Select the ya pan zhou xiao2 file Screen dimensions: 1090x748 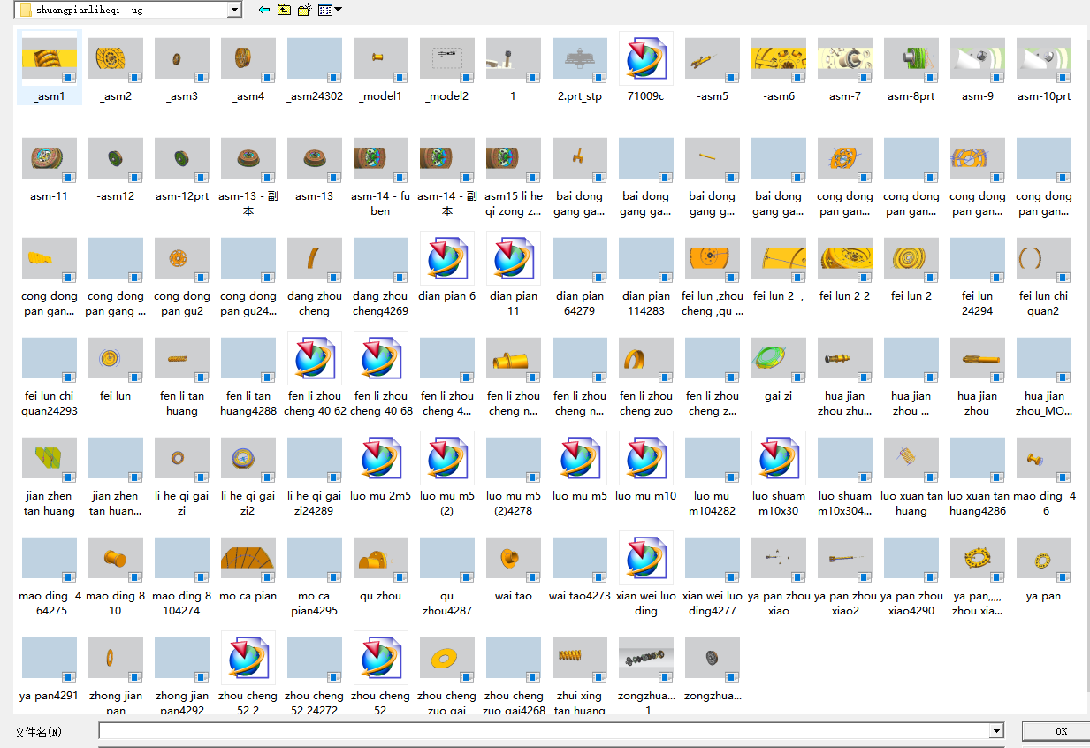click(x=845, y=576)
